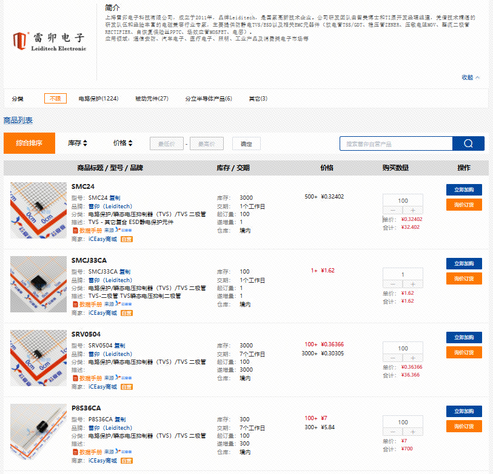Open the SMCJ33CA datasheet PDF icon
This screenshot has height=474, width=493.
tap(75, 304)
